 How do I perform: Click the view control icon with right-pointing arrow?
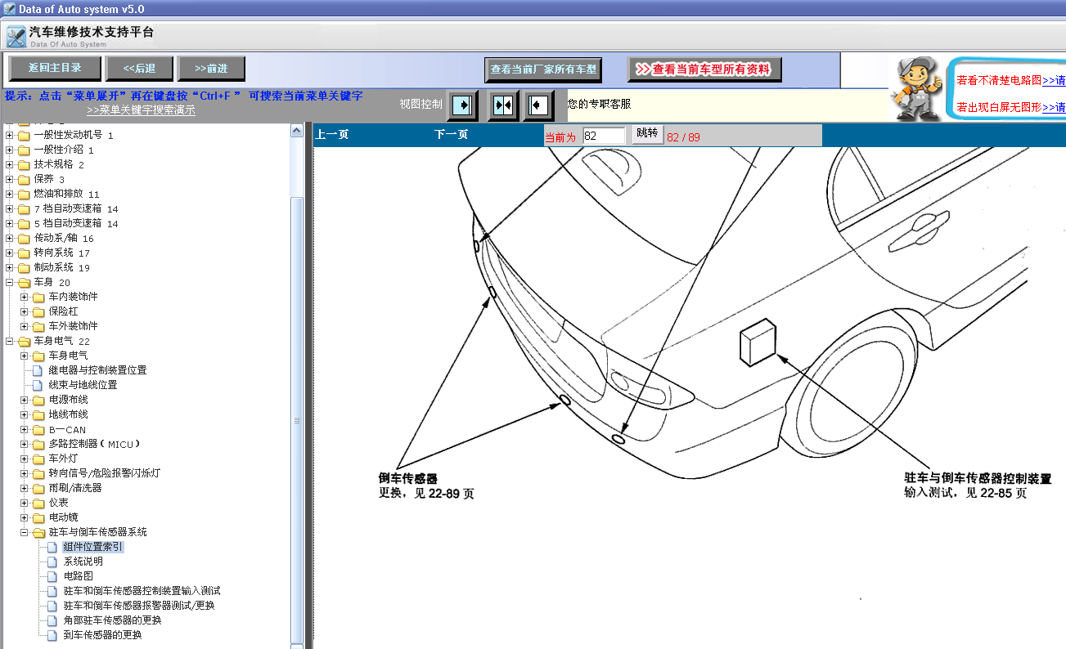pos(463,105)
